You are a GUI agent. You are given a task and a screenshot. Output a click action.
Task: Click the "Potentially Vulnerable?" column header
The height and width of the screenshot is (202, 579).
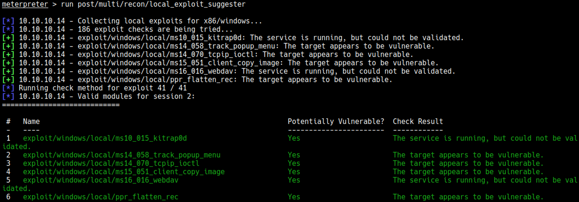(336, 121)
